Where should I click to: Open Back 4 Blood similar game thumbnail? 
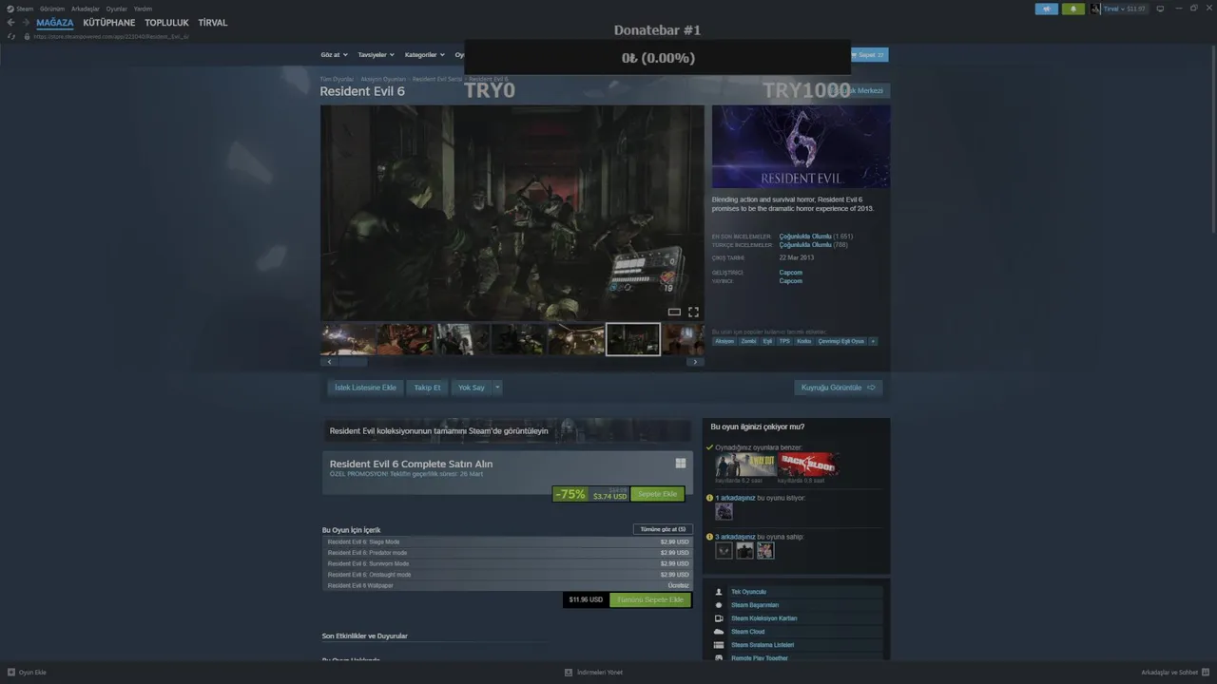tap(808, 465)
